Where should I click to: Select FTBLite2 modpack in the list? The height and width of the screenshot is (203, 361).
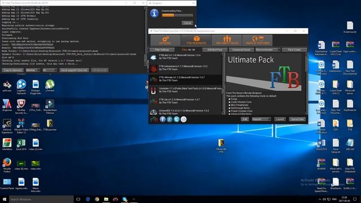click(186, 57)
